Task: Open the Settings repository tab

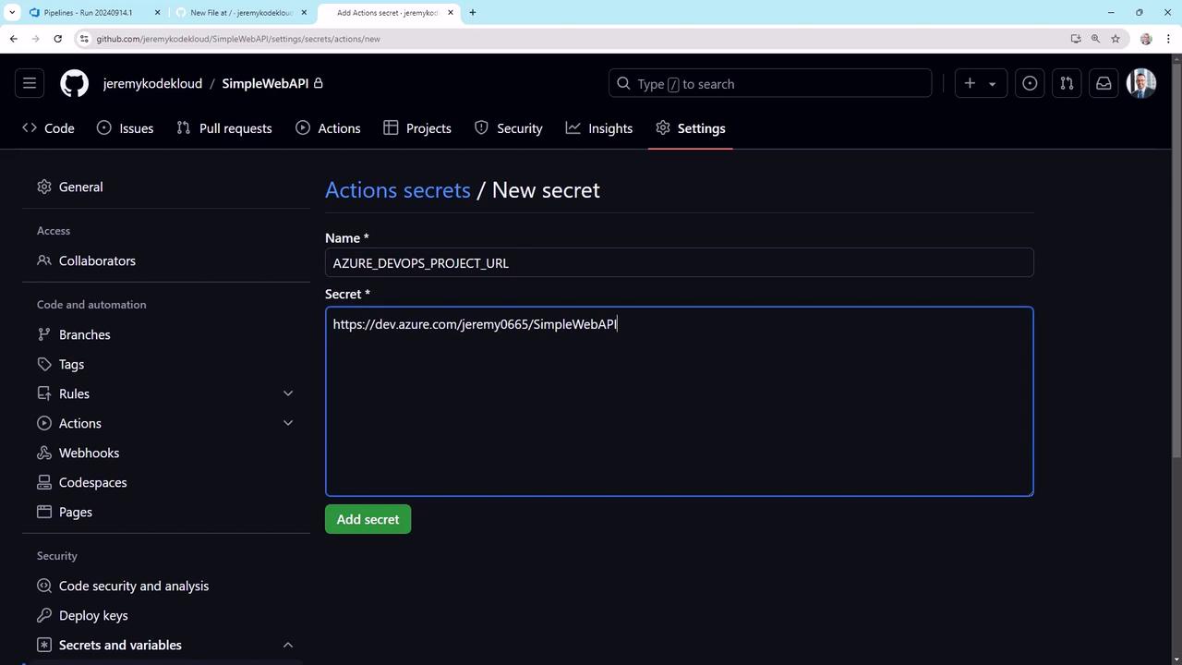Action: click(x=691, y=128)
